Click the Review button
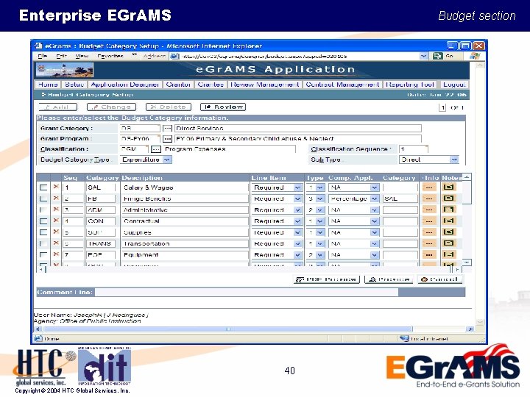Screen dimensions: 530x397 coord(223,107)
